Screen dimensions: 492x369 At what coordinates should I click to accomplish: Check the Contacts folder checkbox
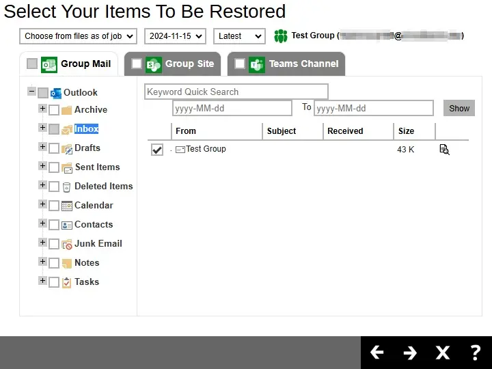click(54, 225)
